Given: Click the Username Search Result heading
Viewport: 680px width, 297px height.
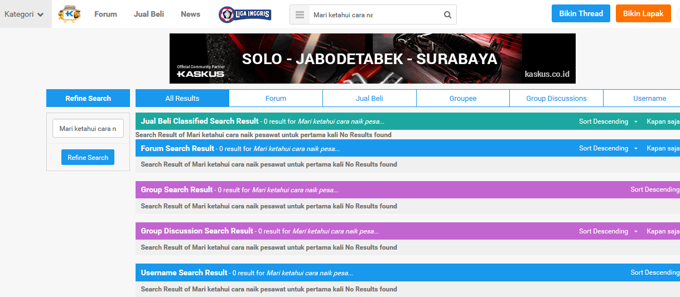Looking at the screenshot, I should click(x=184, y=272).
